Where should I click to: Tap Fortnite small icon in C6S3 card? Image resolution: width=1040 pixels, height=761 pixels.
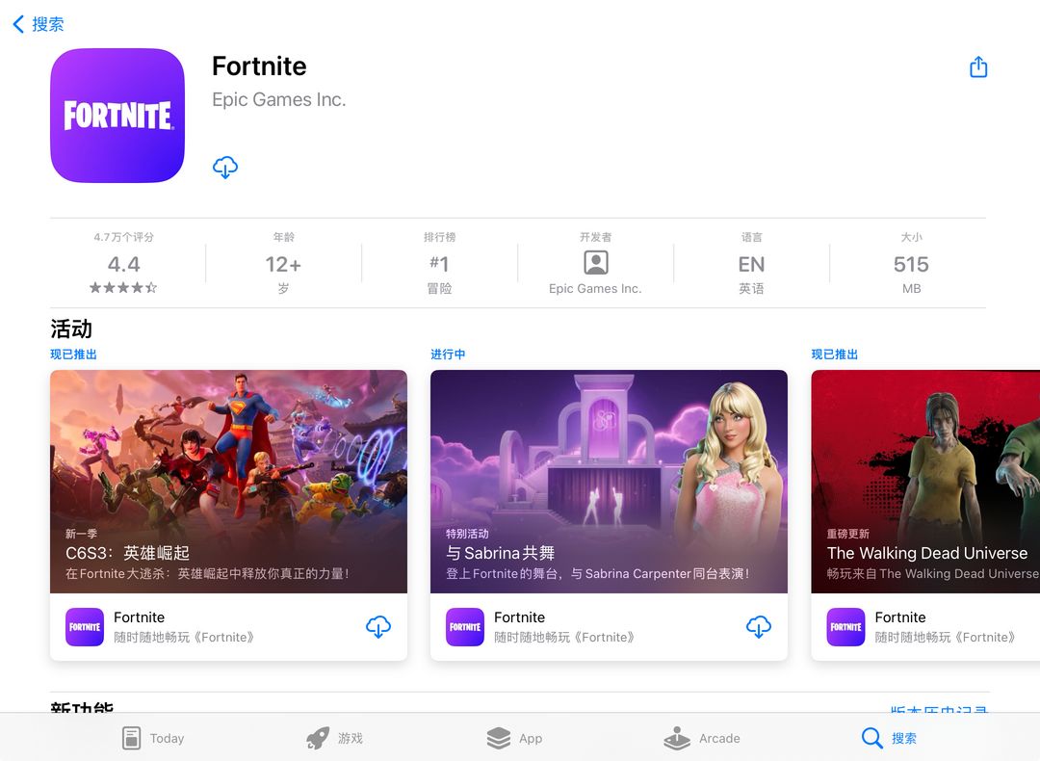(x=84, y=626)
